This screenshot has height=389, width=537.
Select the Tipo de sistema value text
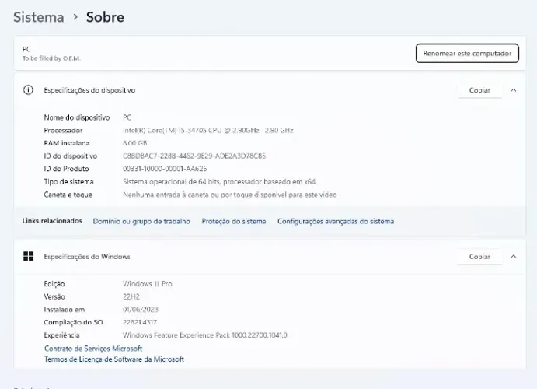point(219,181)
